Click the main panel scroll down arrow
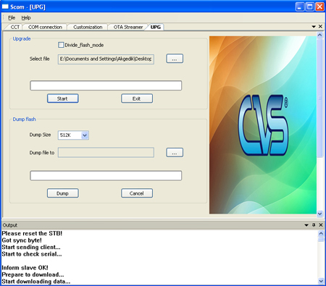Image resolution: width=326 pixels, height=286 pixels. 319,214
